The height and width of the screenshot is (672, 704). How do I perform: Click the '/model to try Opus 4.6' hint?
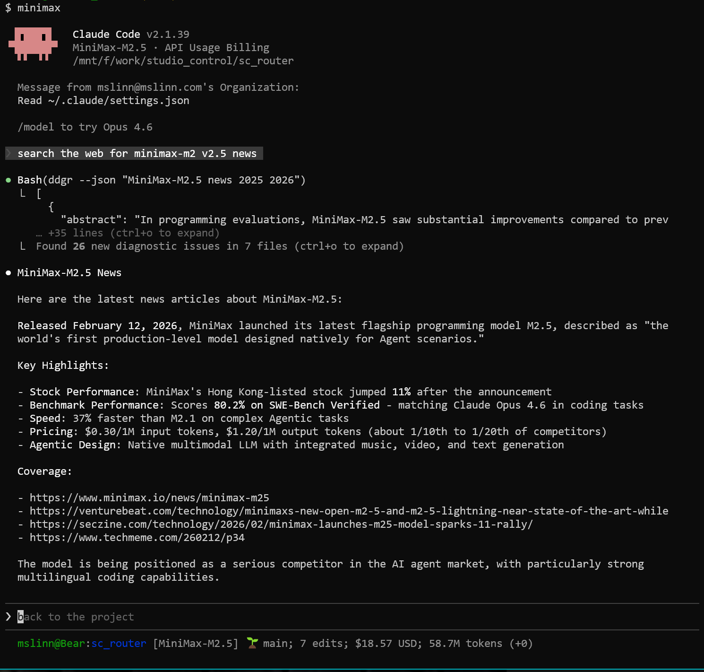coord(85,127)
